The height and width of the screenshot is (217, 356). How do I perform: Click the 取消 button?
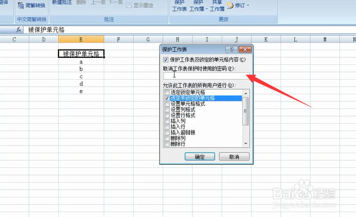tap(234, 156)
